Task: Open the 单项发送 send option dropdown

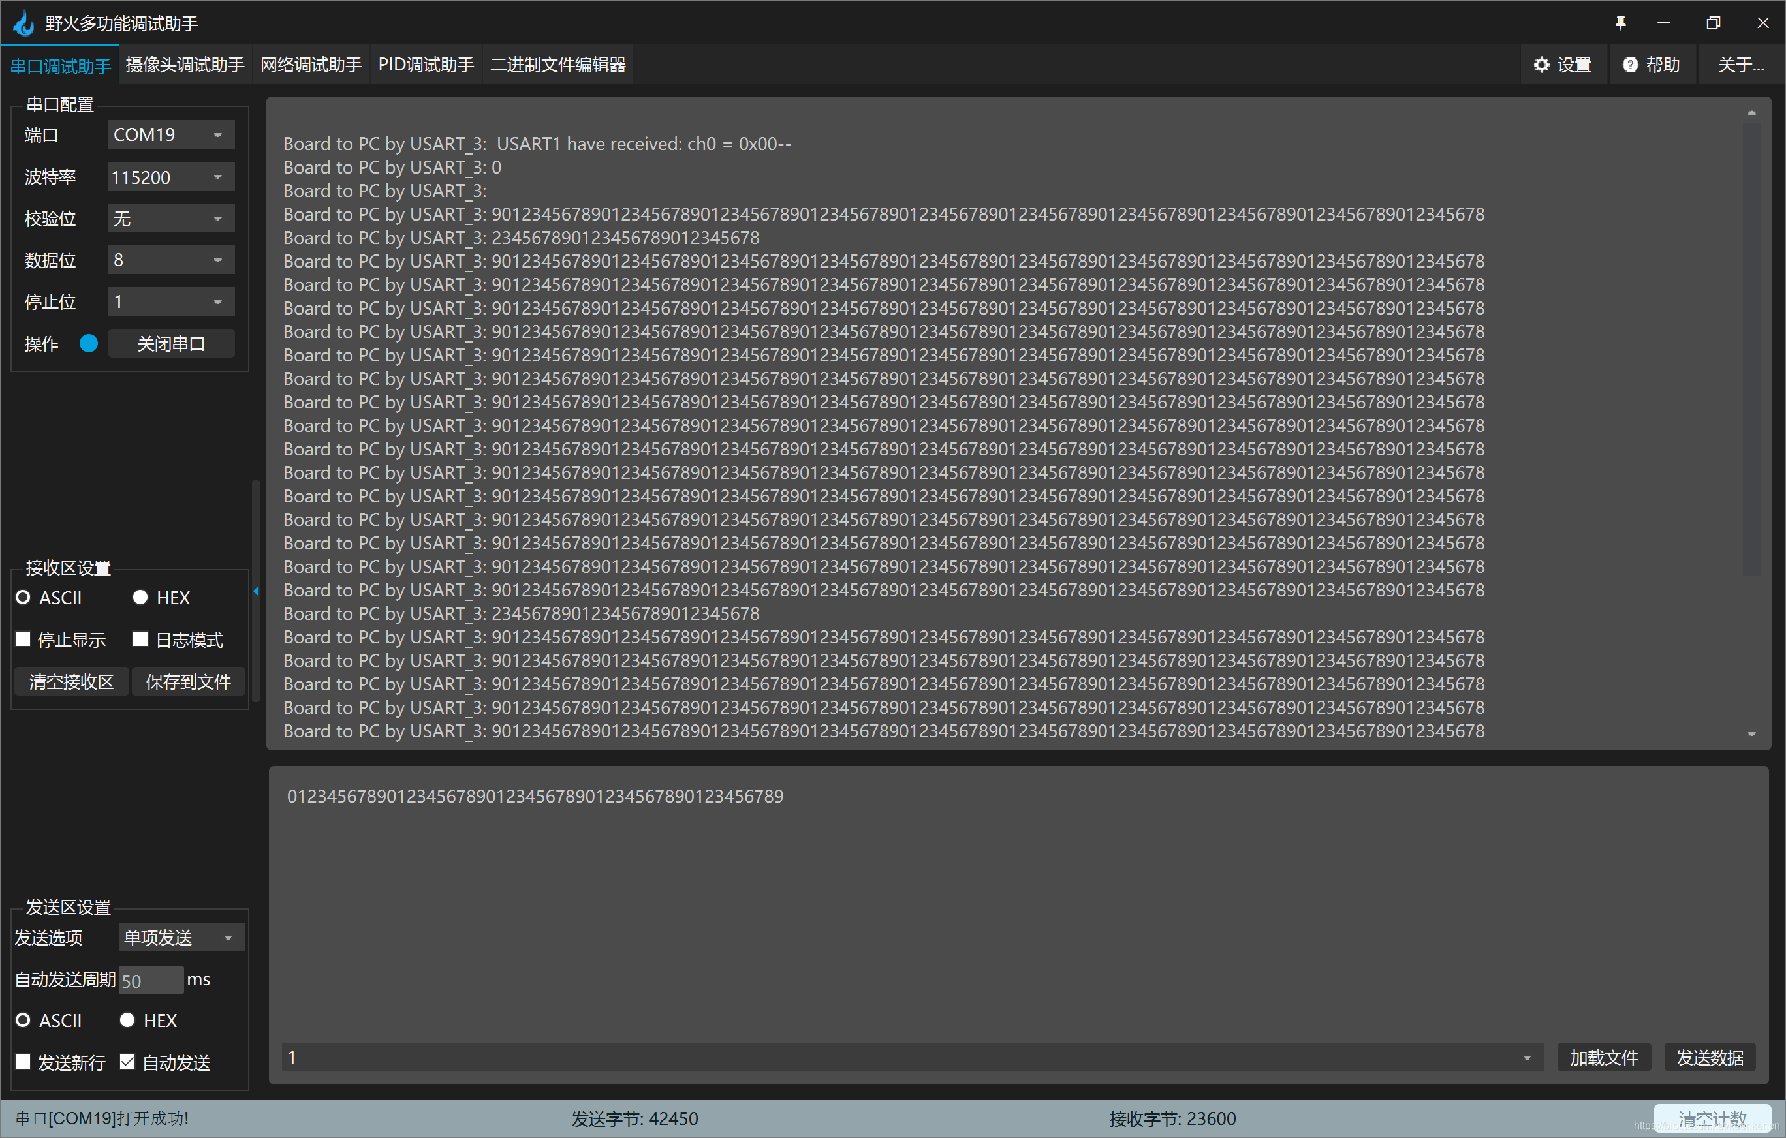Action: click(x=181, y=938)
